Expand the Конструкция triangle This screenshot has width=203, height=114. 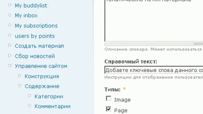tap(20, 76)
